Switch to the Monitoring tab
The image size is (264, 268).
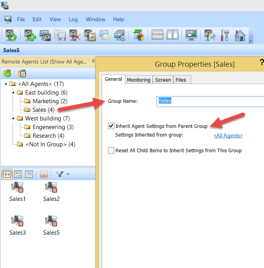pyautogui.click(x=139, y=80)
